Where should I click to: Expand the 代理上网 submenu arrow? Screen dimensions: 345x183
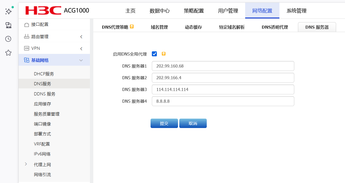(26, 164)
